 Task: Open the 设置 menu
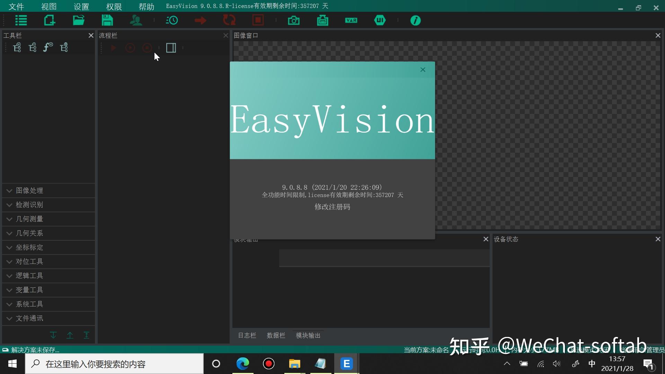coord(81,6)
